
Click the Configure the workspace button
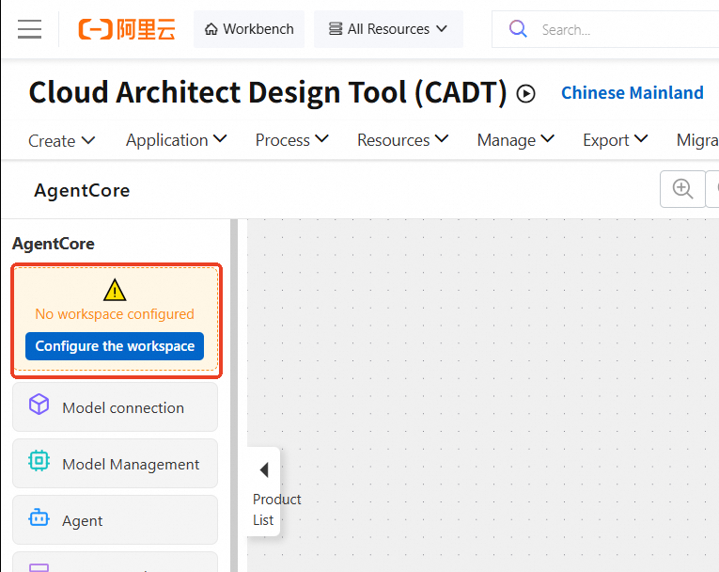(x=115, y=346)
